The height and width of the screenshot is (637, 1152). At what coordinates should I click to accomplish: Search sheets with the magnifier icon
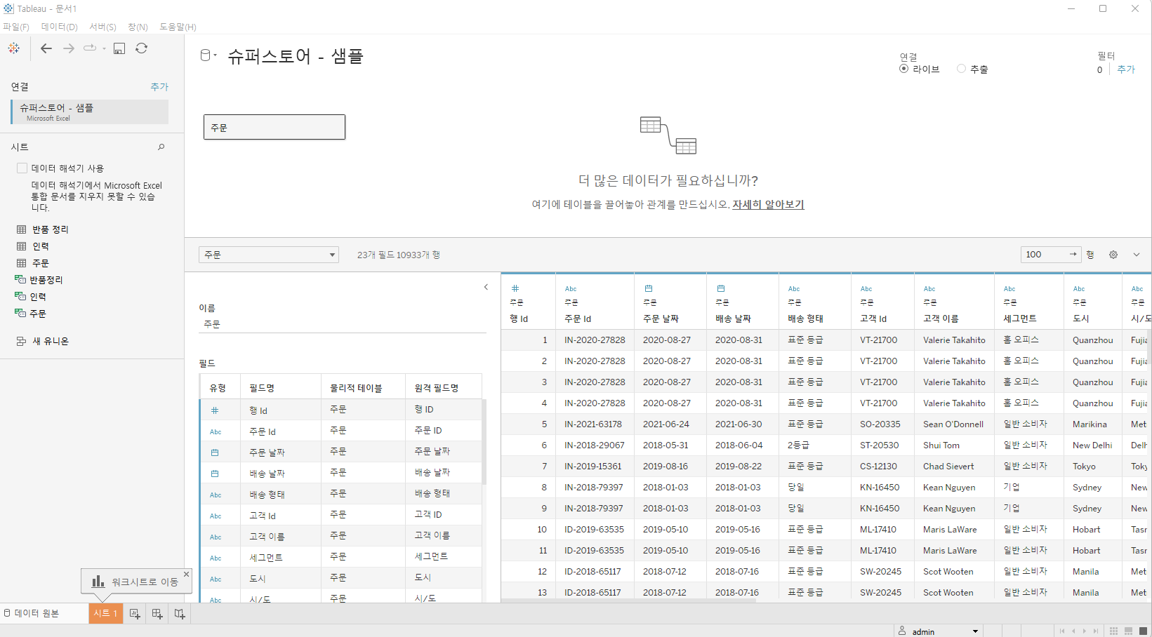tap(161, 147)
